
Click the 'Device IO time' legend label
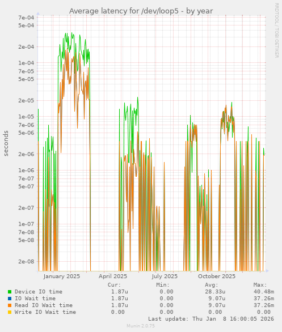[39, 292]
